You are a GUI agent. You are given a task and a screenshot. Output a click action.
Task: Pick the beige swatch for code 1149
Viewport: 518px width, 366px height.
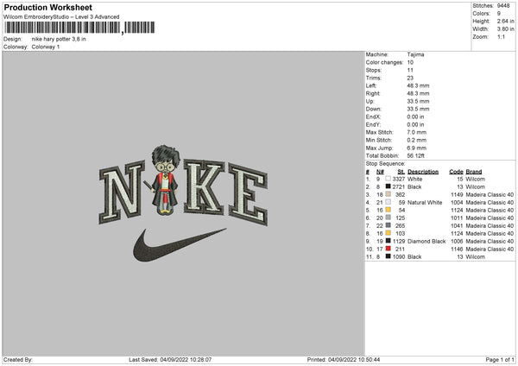[x=388, y=194]
